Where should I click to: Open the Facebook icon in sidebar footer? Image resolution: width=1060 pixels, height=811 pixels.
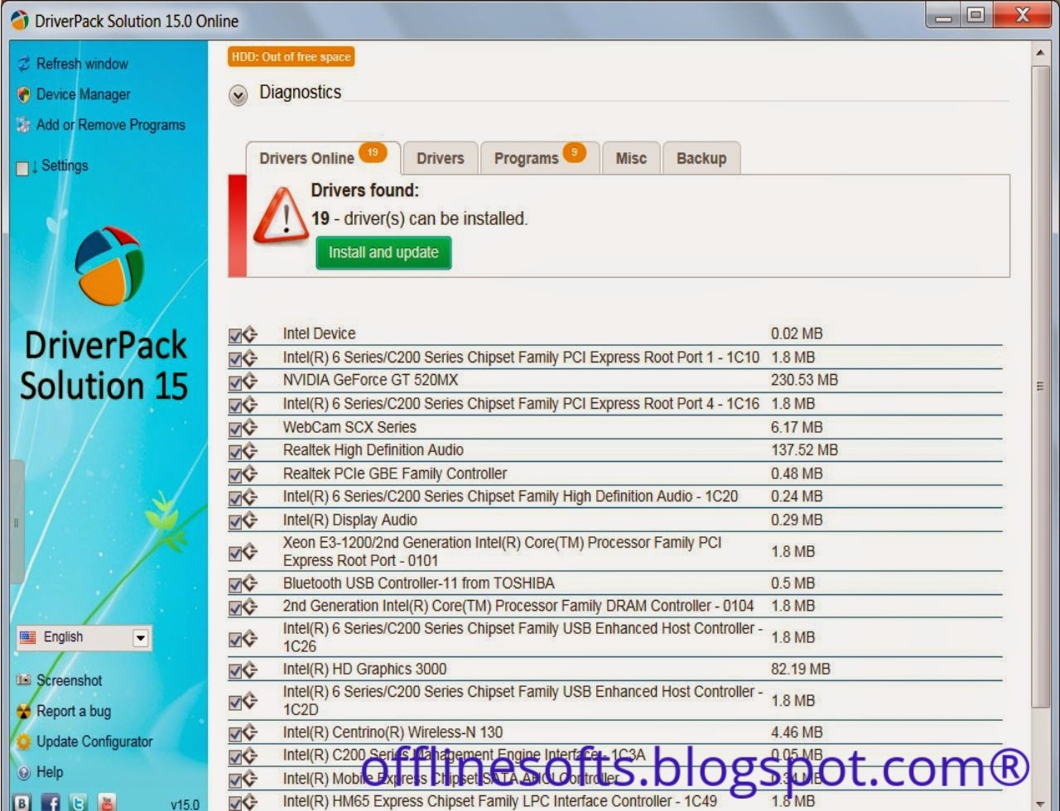[x=51, y=802]
